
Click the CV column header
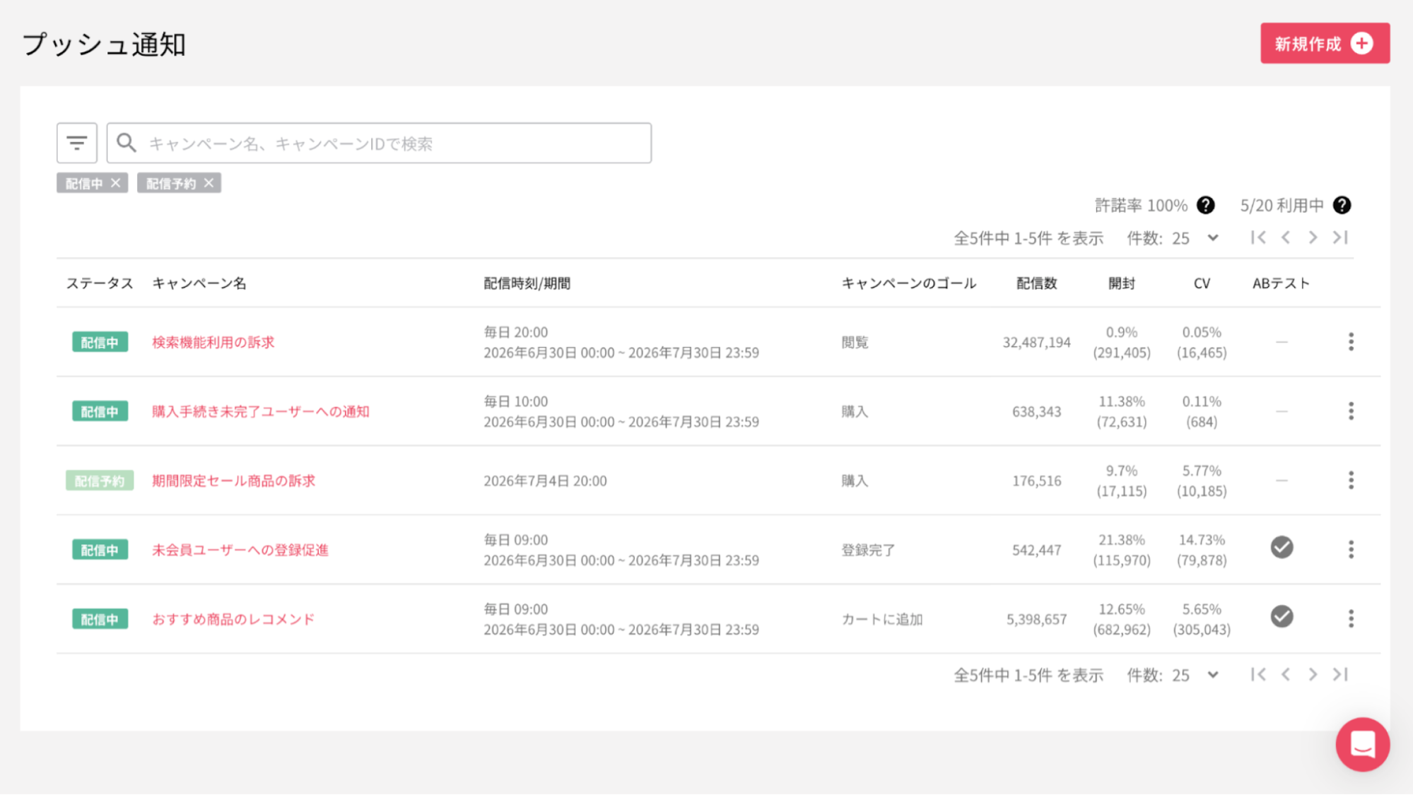(x=1202, y=283)
